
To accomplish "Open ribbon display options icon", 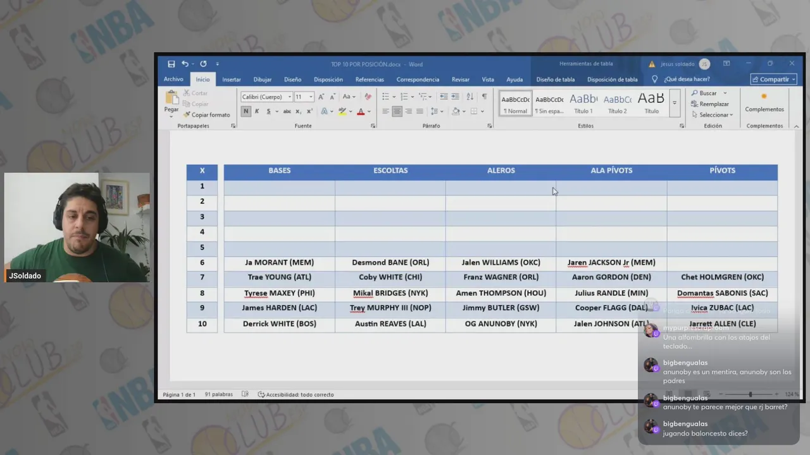I will click(726, 64).
